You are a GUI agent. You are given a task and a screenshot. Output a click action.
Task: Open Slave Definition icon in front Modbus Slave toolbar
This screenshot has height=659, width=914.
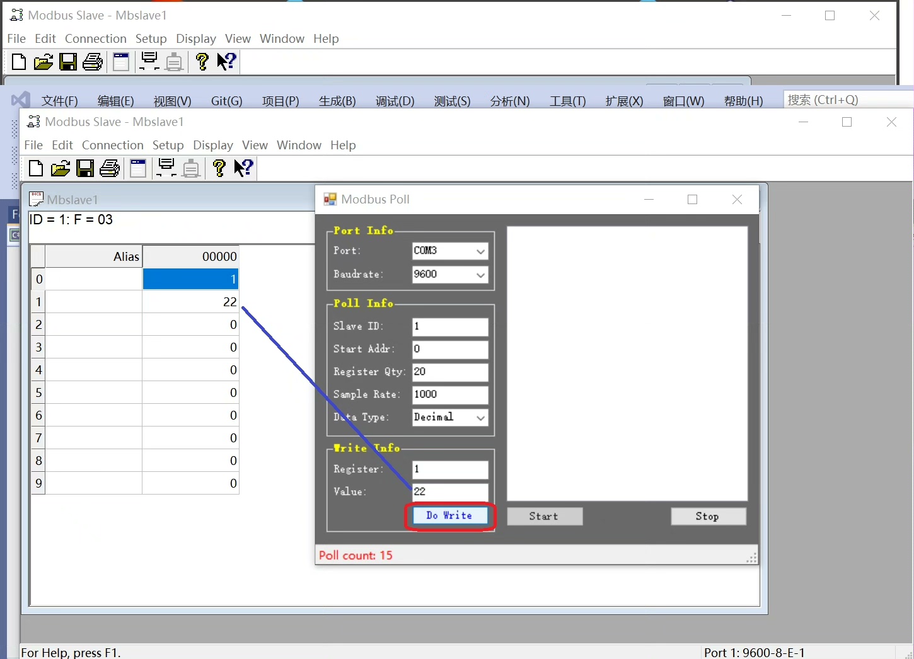[138, 168]
